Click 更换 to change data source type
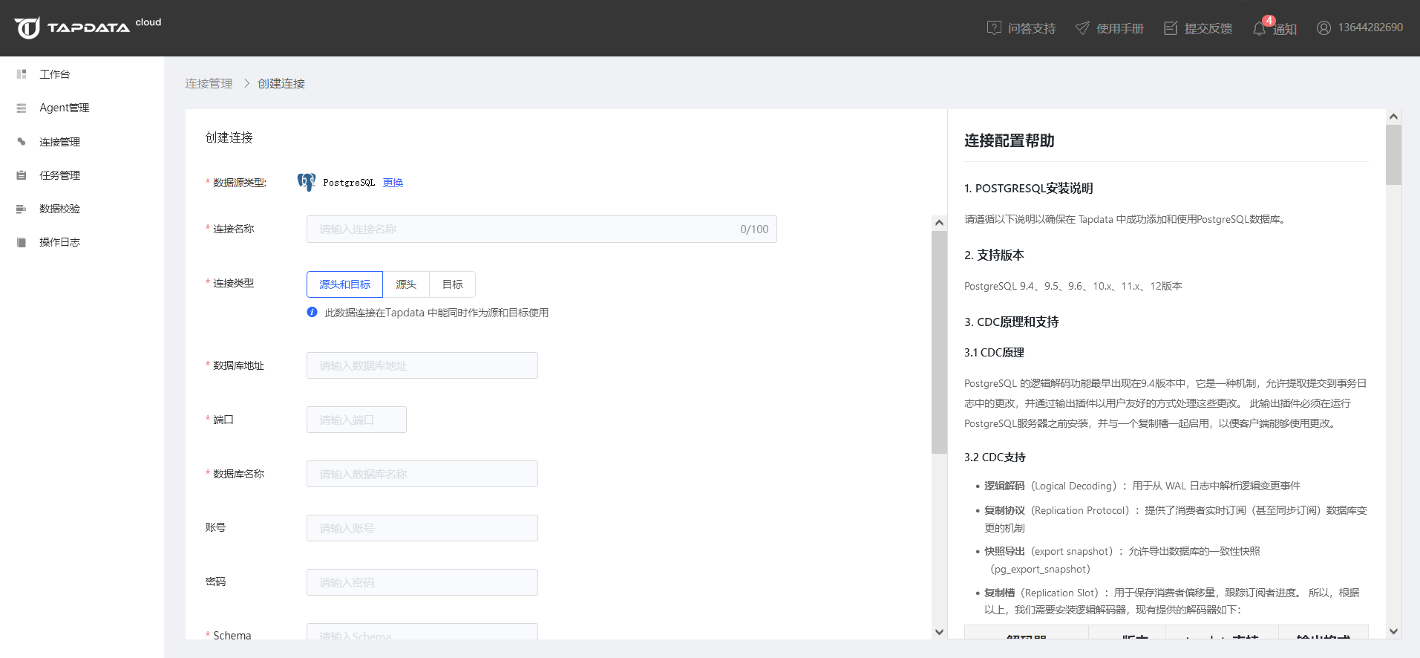Screen dimensions: 1420x658 393,183
